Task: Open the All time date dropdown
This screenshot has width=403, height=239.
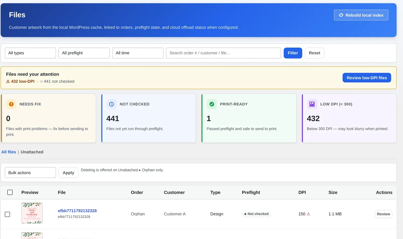Action: point(138,53)
